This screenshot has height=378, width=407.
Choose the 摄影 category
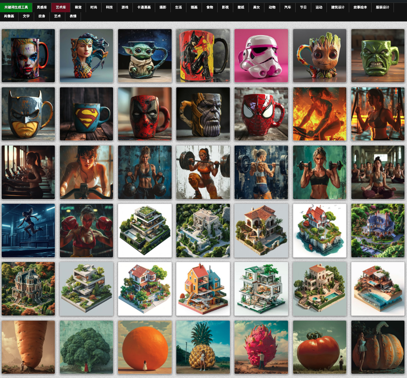pyautogui.click(x=163, y=7)
